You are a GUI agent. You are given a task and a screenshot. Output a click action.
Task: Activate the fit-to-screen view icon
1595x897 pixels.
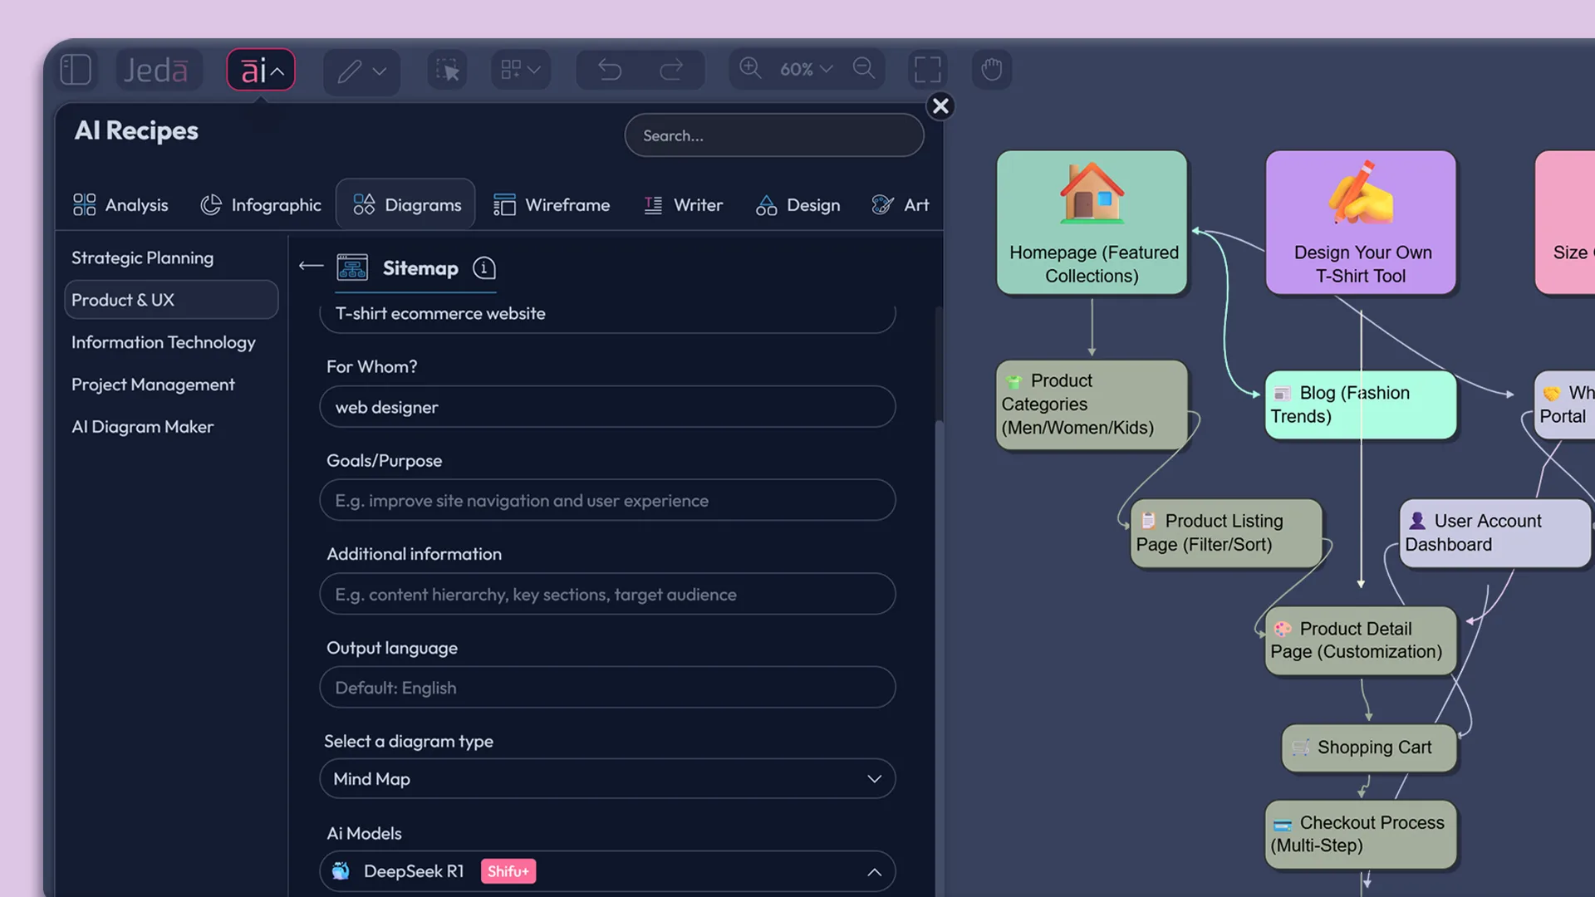(x=927, y=70)
